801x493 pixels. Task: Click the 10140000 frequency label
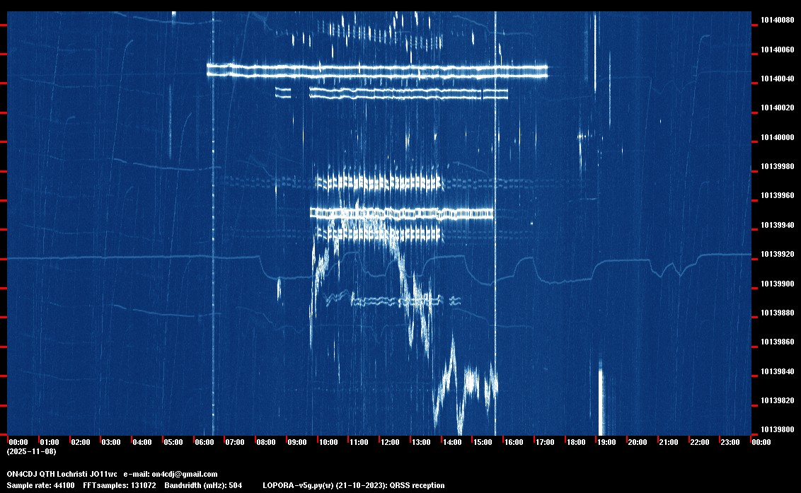pyautogui.click(x=778, y=137)
